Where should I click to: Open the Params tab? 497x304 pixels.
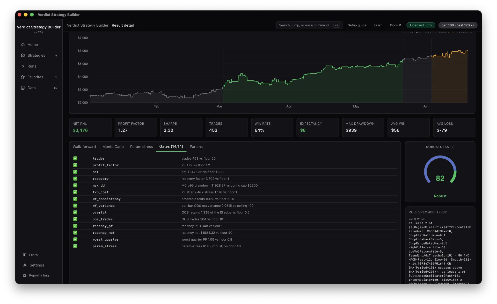pyautogui.click(x=196, y=147)
